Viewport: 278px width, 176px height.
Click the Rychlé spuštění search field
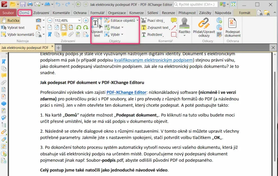point(195,4)
